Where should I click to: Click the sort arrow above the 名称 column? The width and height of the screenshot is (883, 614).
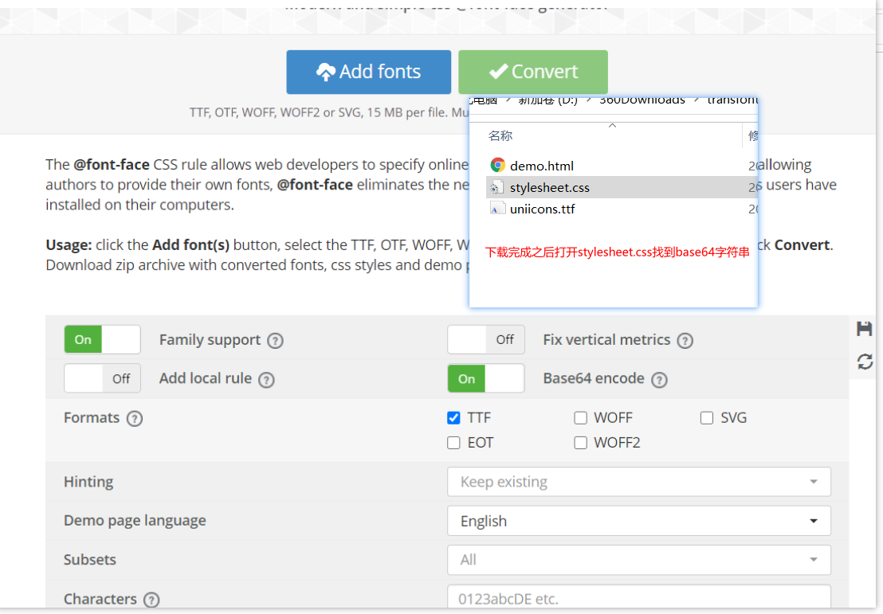[x=613, y=126]
